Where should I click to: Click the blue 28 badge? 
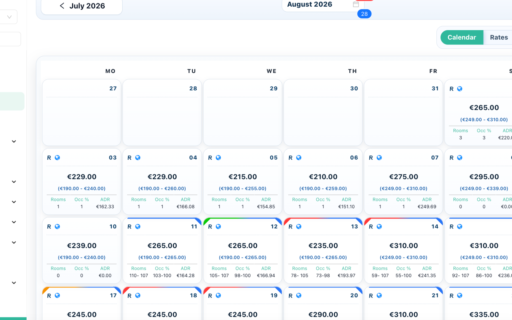[364, 14]
